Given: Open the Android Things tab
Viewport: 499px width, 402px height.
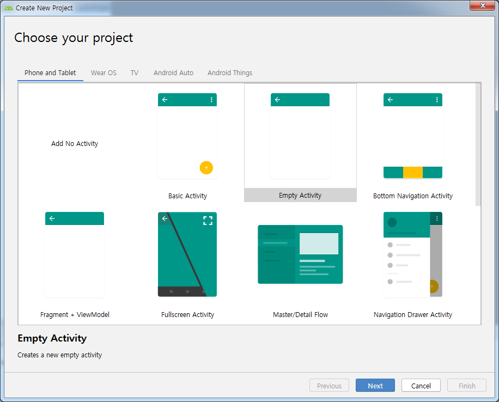Looking at the screenshot, I should 230,73.
